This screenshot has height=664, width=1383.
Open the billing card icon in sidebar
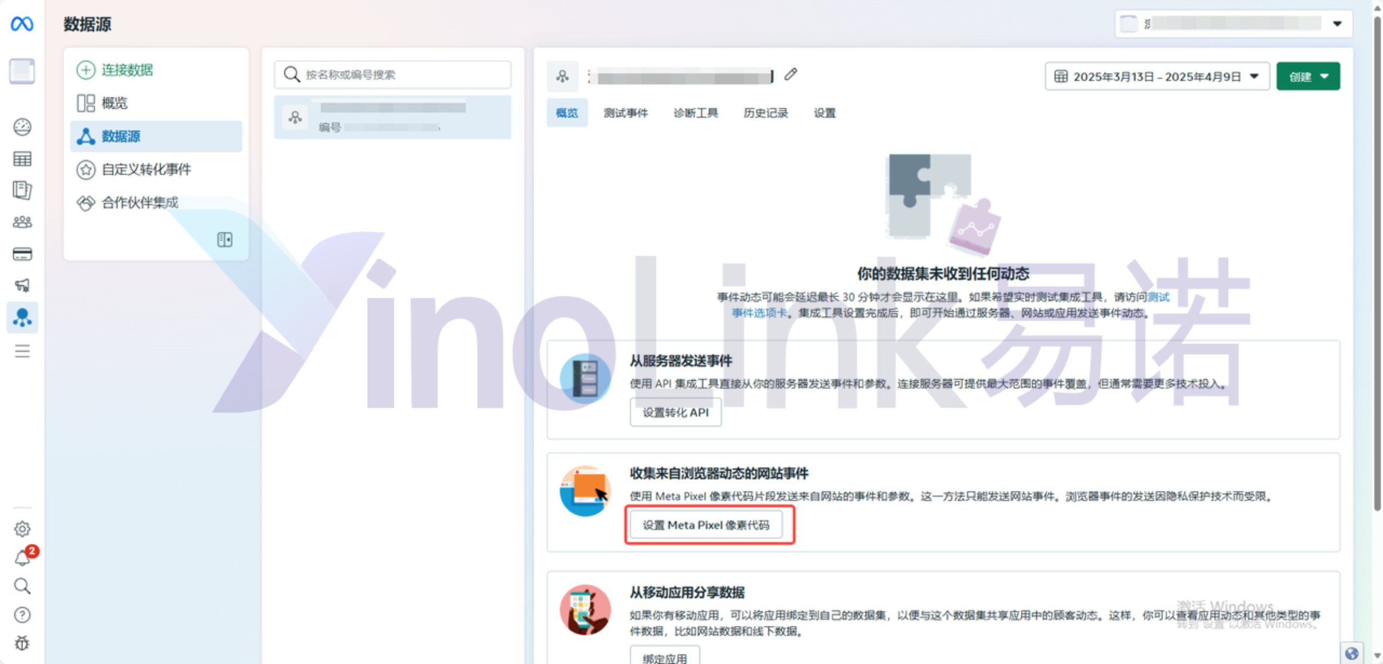22,254
